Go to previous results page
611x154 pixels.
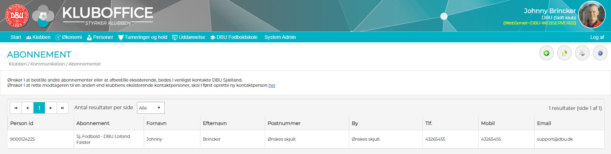point(27,108)
